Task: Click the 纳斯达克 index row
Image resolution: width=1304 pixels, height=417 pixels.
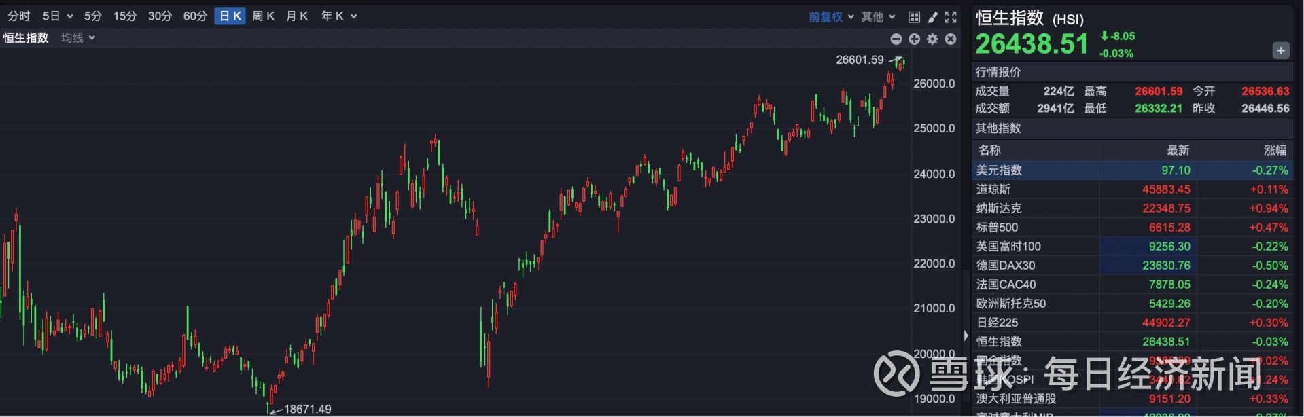Action: (1132, 208)
